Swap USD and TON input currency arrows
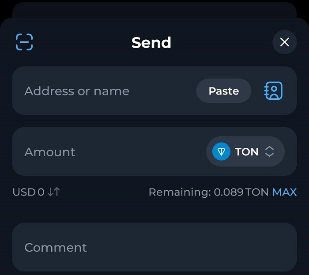The height and width of the screenshot is (275, 309). (54, 192)
